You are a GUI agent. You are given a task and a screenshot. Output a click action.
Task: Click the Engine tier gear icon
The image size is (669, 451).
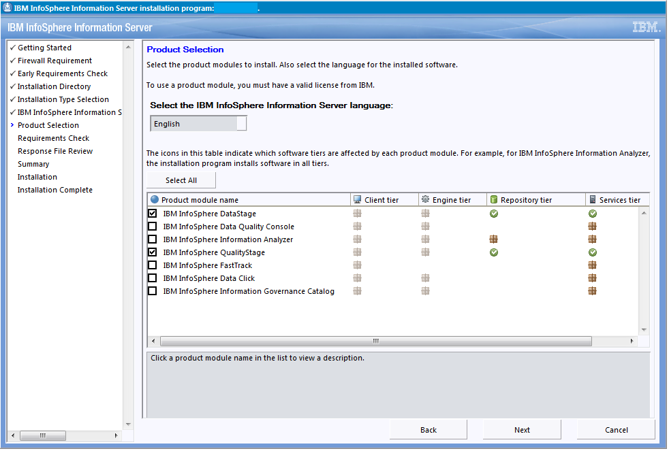pos(425,199)
